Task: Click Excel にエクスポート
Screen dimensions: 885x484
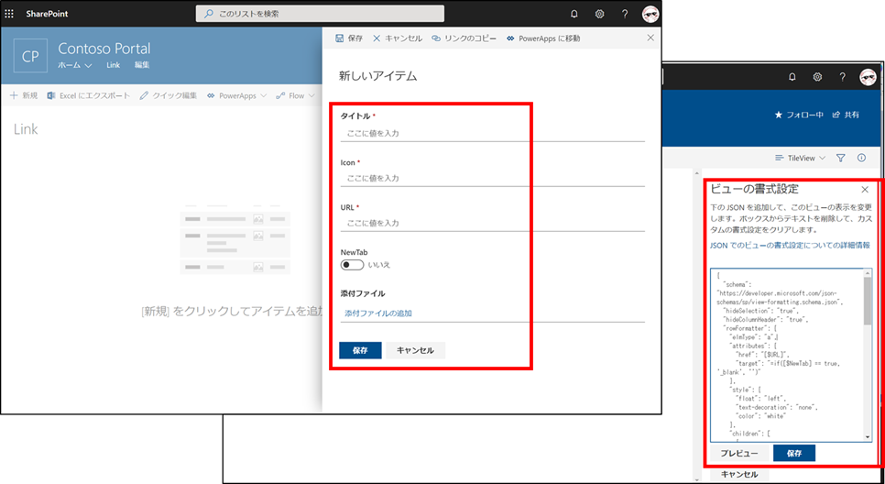Action: [x=88, y=95]
